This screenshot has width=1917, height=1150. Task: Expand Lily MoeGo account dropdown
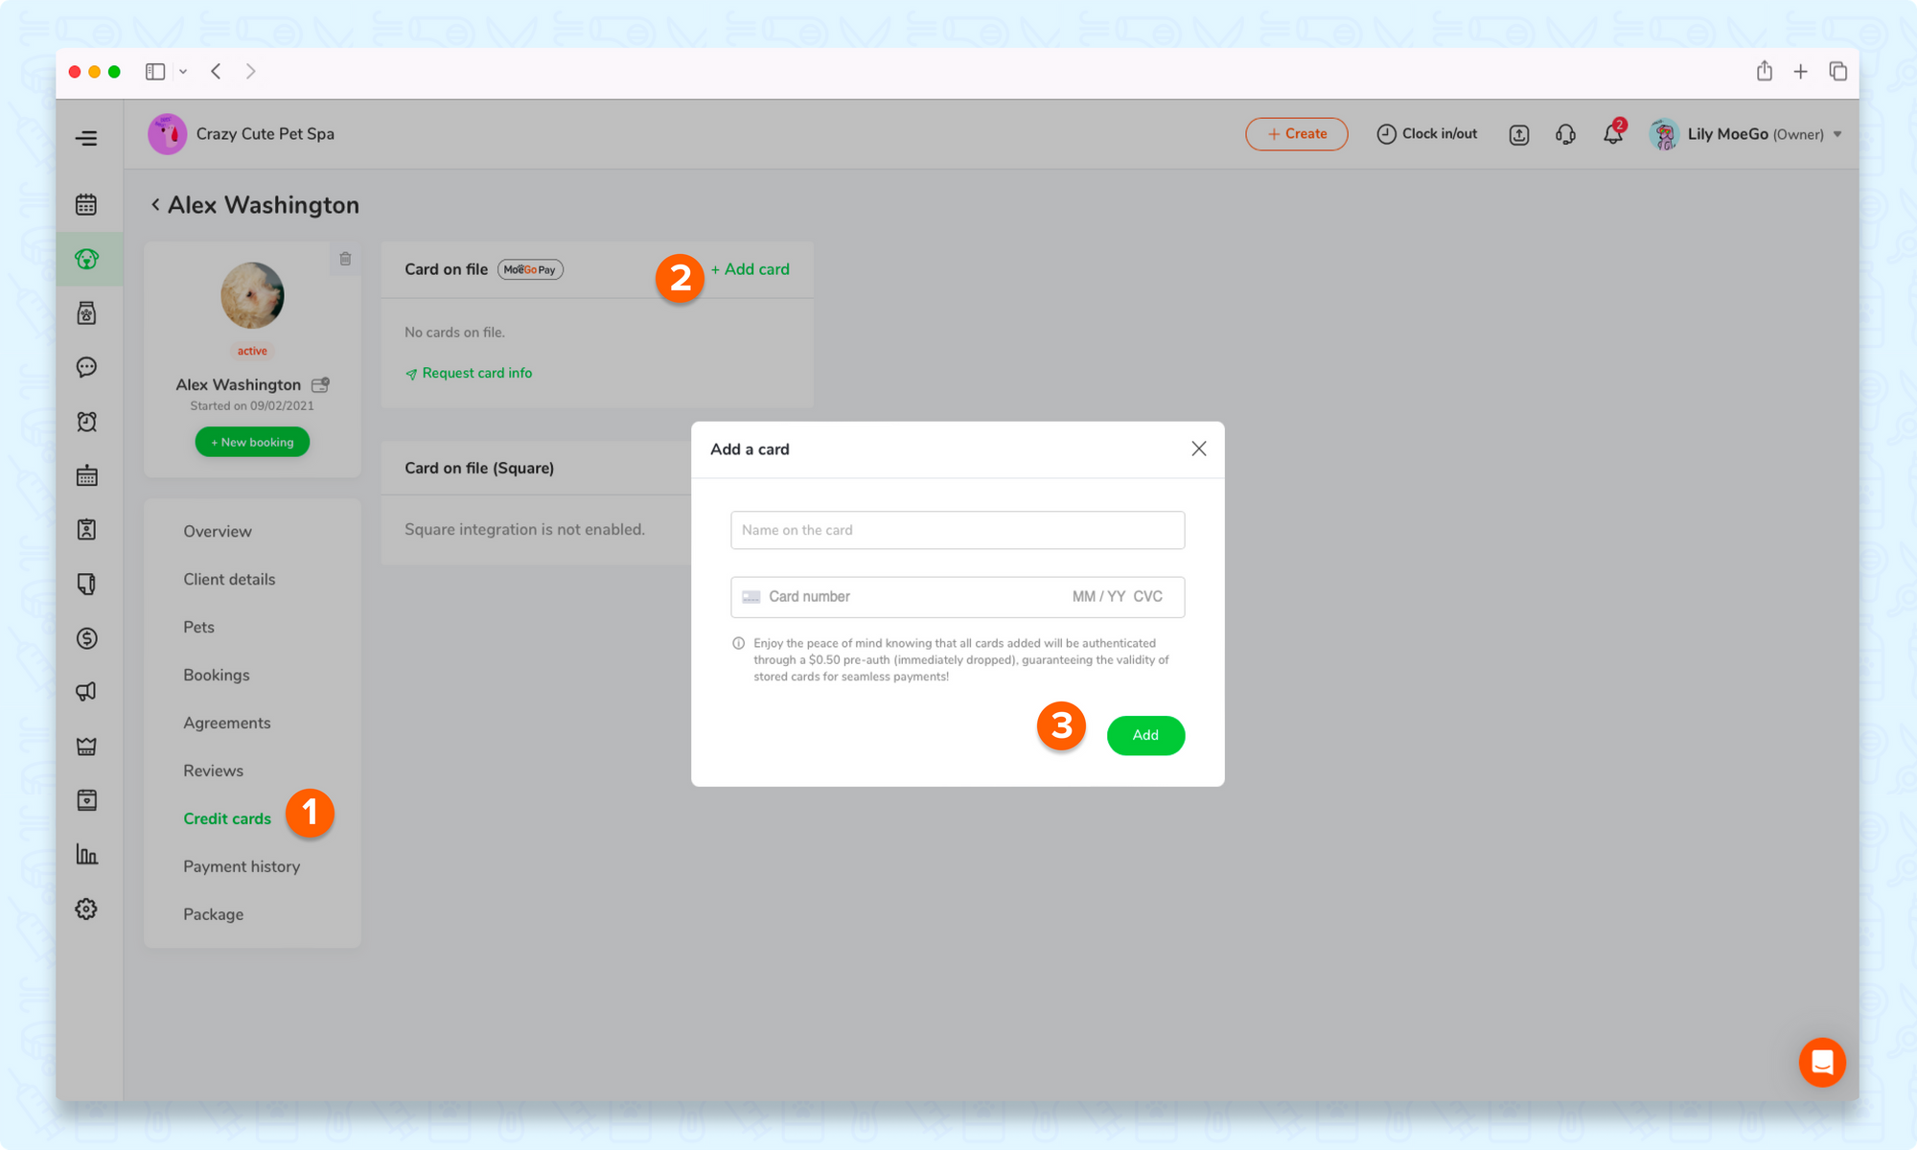1837,134
